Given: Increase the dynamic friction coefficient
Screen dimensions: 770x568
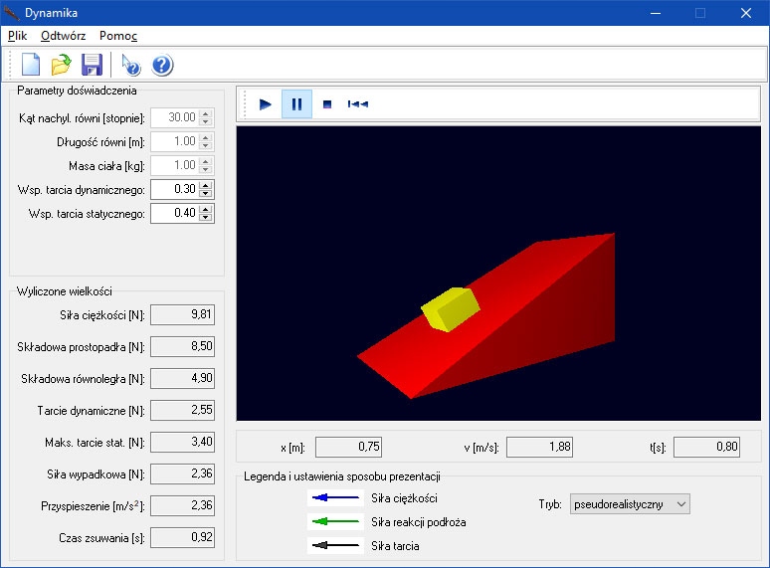Looking at the screenshot, I should tap(206, 185).
